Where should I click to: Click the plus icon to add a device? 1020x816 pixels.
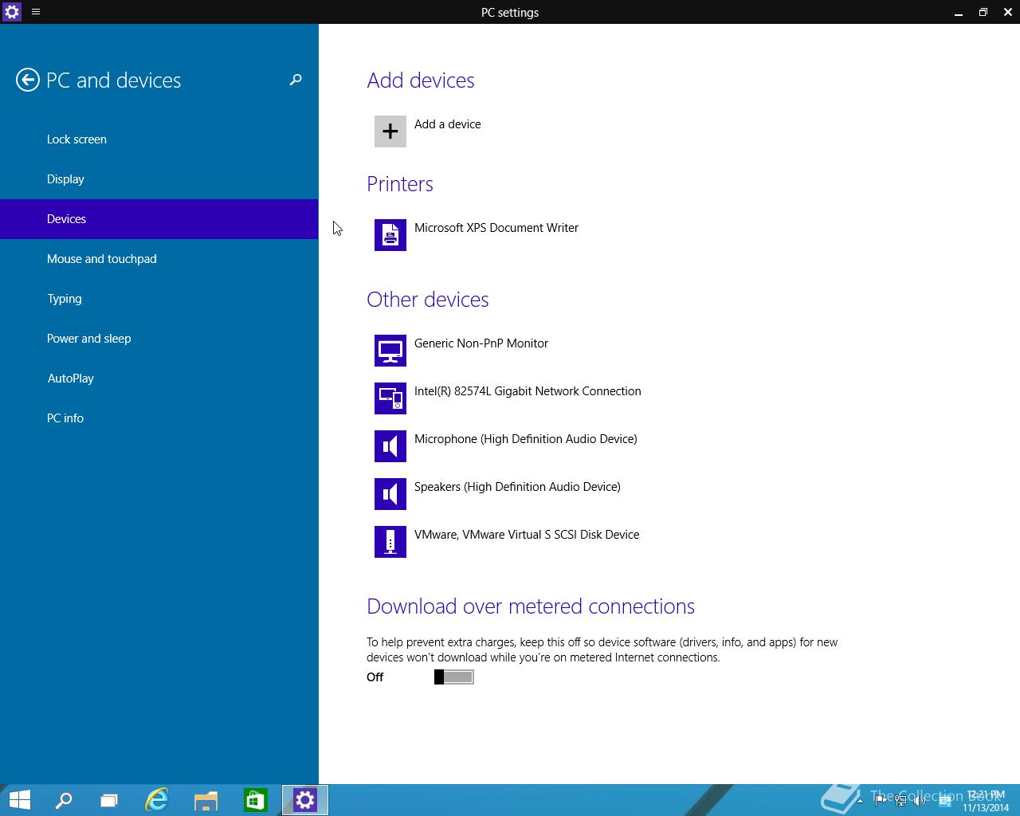[390, 131]
